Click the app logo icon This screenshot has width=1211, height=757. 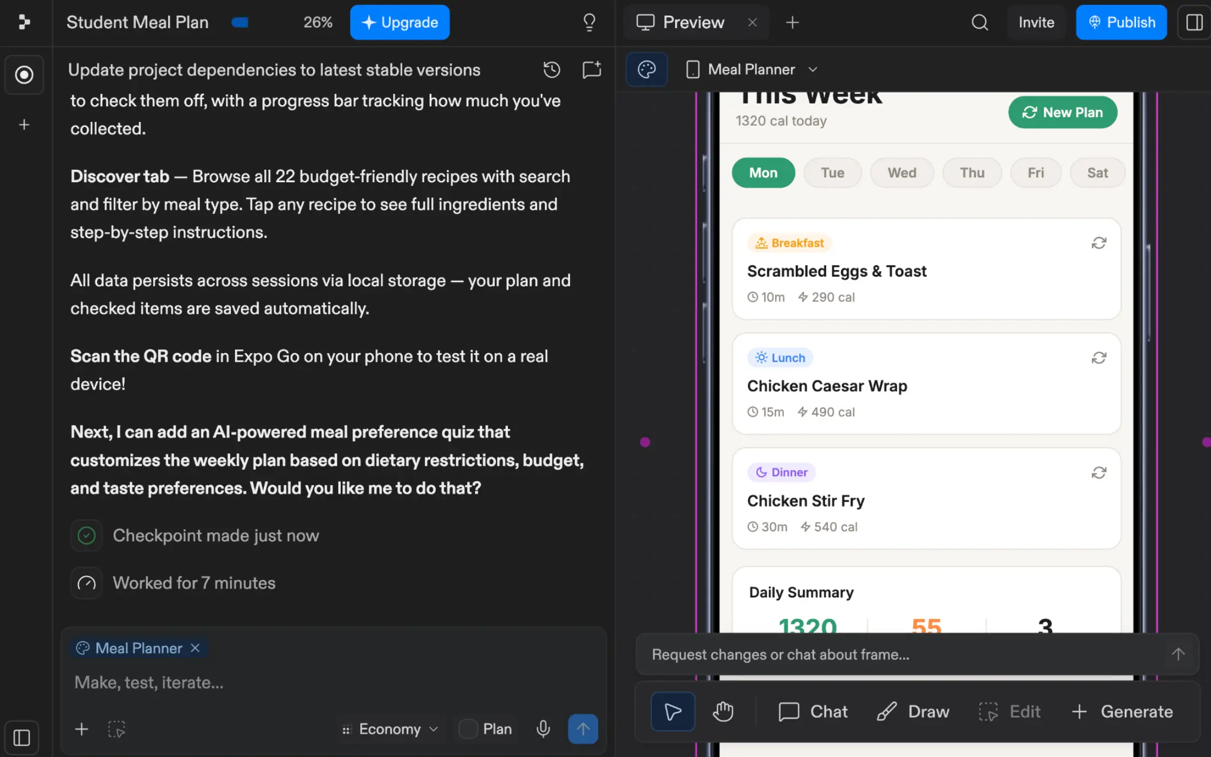tap(24, 22)
